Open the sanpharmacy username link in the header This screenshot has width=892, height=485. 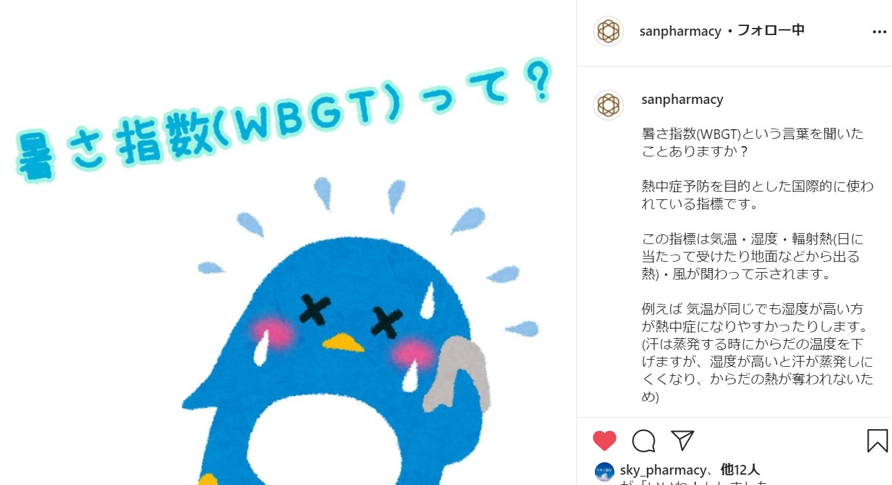pyautogui.click(x=681, y=31)
